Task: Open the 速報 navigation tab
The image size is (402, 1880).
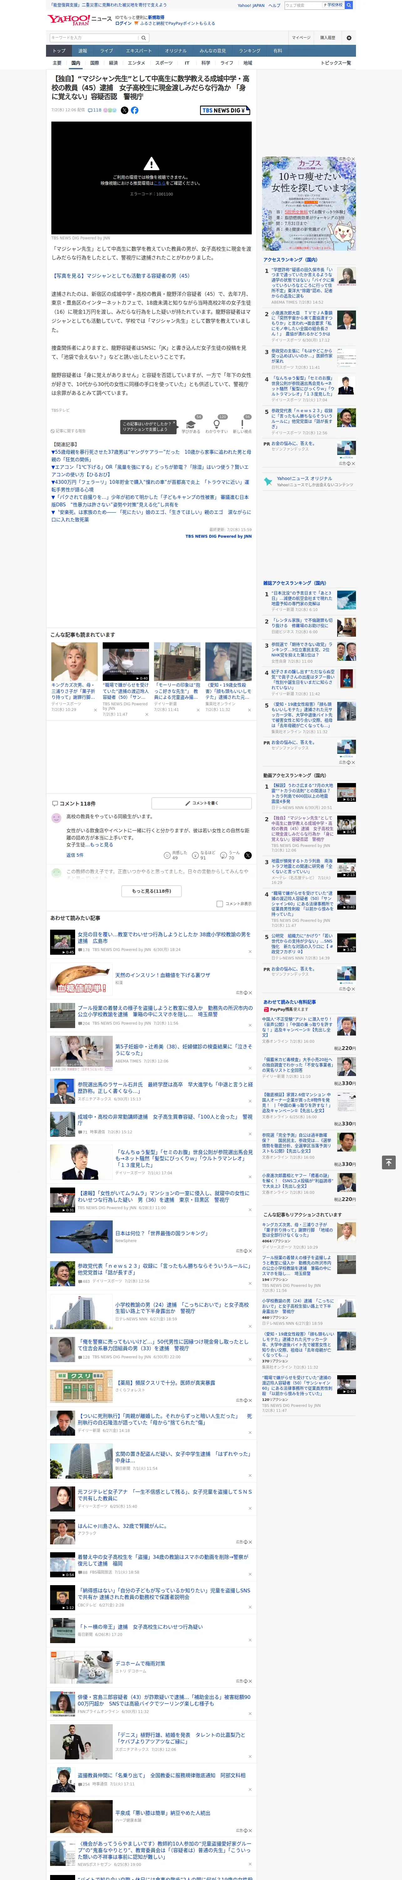Action: coord(82,51)
